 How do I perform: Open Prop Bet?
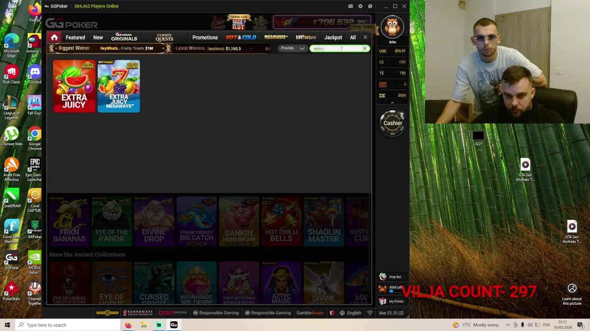391,277
